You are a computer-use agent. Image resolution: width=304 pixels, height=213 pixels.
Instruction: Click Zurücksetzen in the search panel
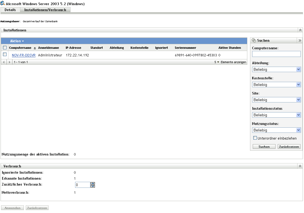tap(289, 147)
